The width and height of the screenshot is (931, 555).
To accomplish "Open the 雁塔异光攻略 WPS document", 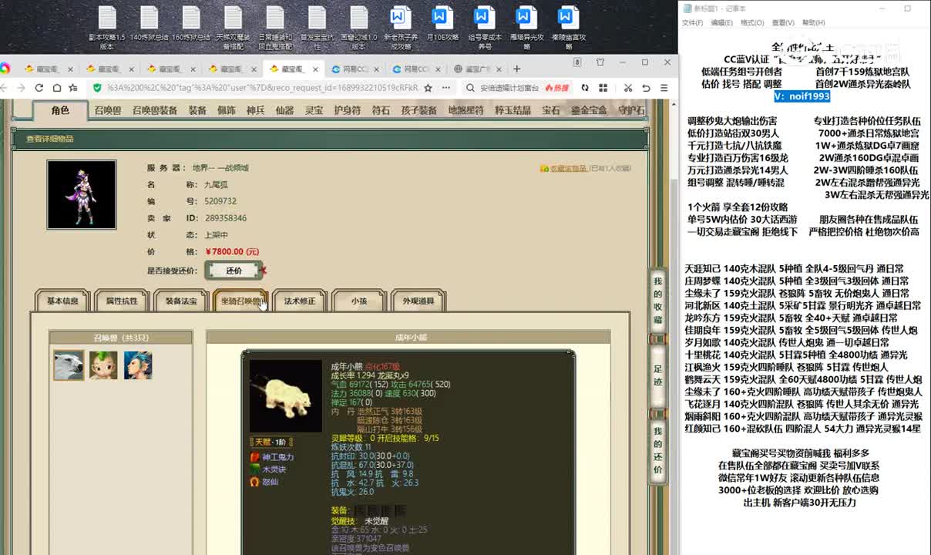I will (526, 28).
